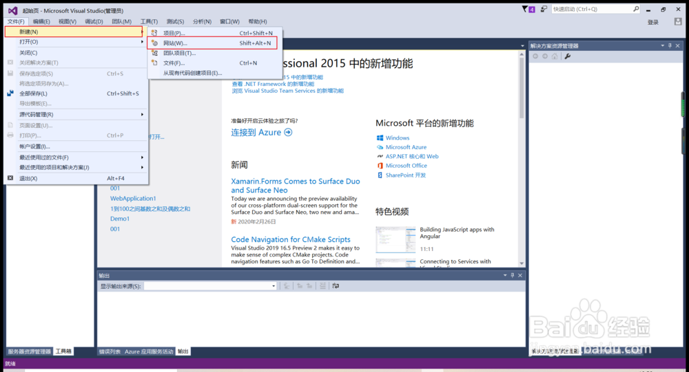Open Code Navigation for CMake Scripts link

point(291,239)
